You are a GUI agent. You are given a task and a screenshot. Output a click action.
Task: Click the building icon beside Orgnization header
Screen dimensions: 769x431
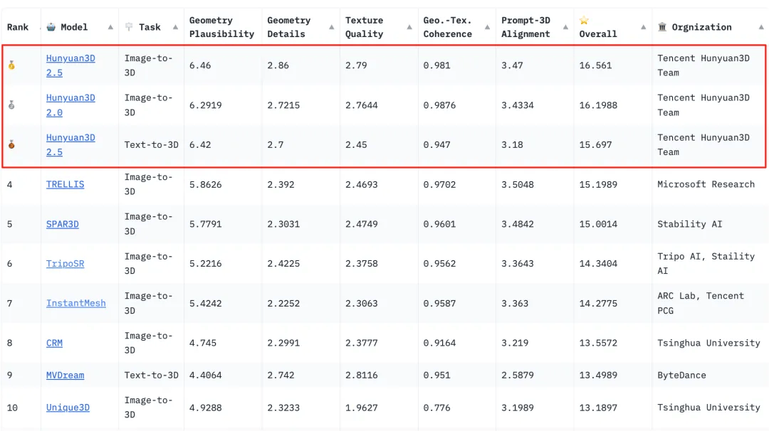coord(663,27)
